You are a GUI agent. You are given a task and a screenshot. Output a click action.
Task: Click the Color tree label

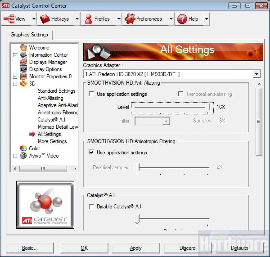click(x=34, y=148)
